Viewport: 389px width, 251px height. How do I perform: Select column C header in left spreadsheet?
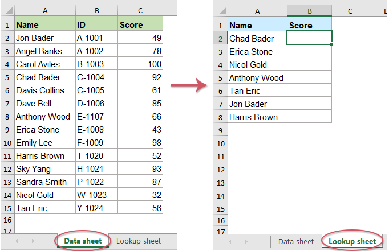click(x=140, y=11)
